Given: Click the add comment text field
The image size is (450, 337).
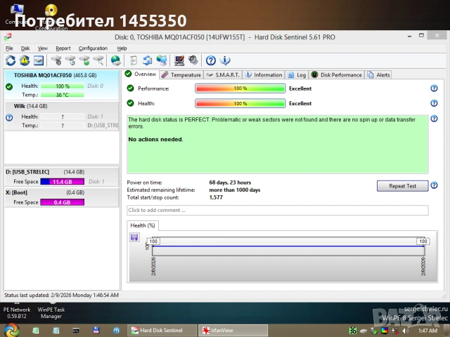Looking at the screenshot, I should pyautogui.click(x=277, y=210).
